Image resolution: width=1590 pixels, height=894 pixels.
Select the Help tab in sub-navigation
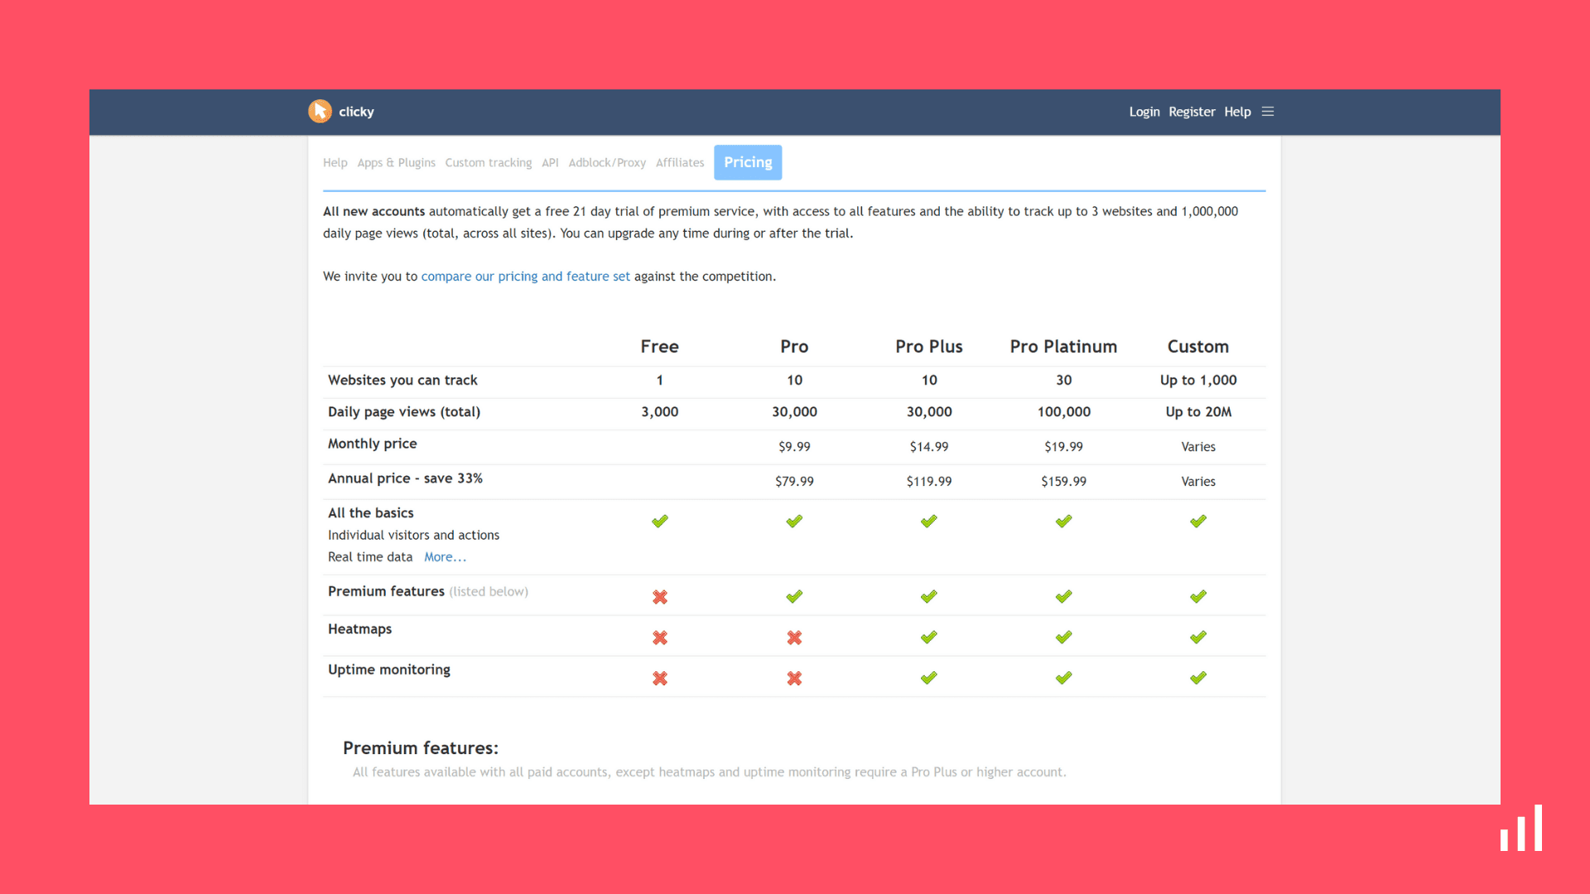[335, 163]
